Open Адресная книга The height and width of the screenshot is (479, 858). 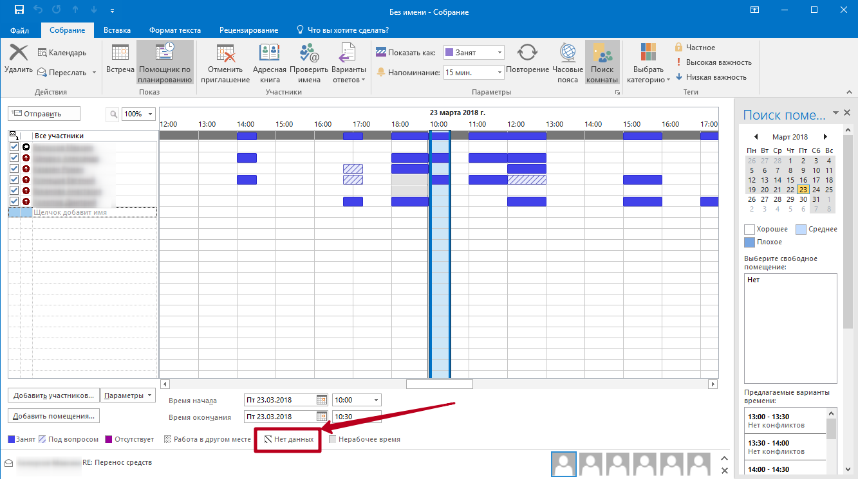click(x=269, y=64)
